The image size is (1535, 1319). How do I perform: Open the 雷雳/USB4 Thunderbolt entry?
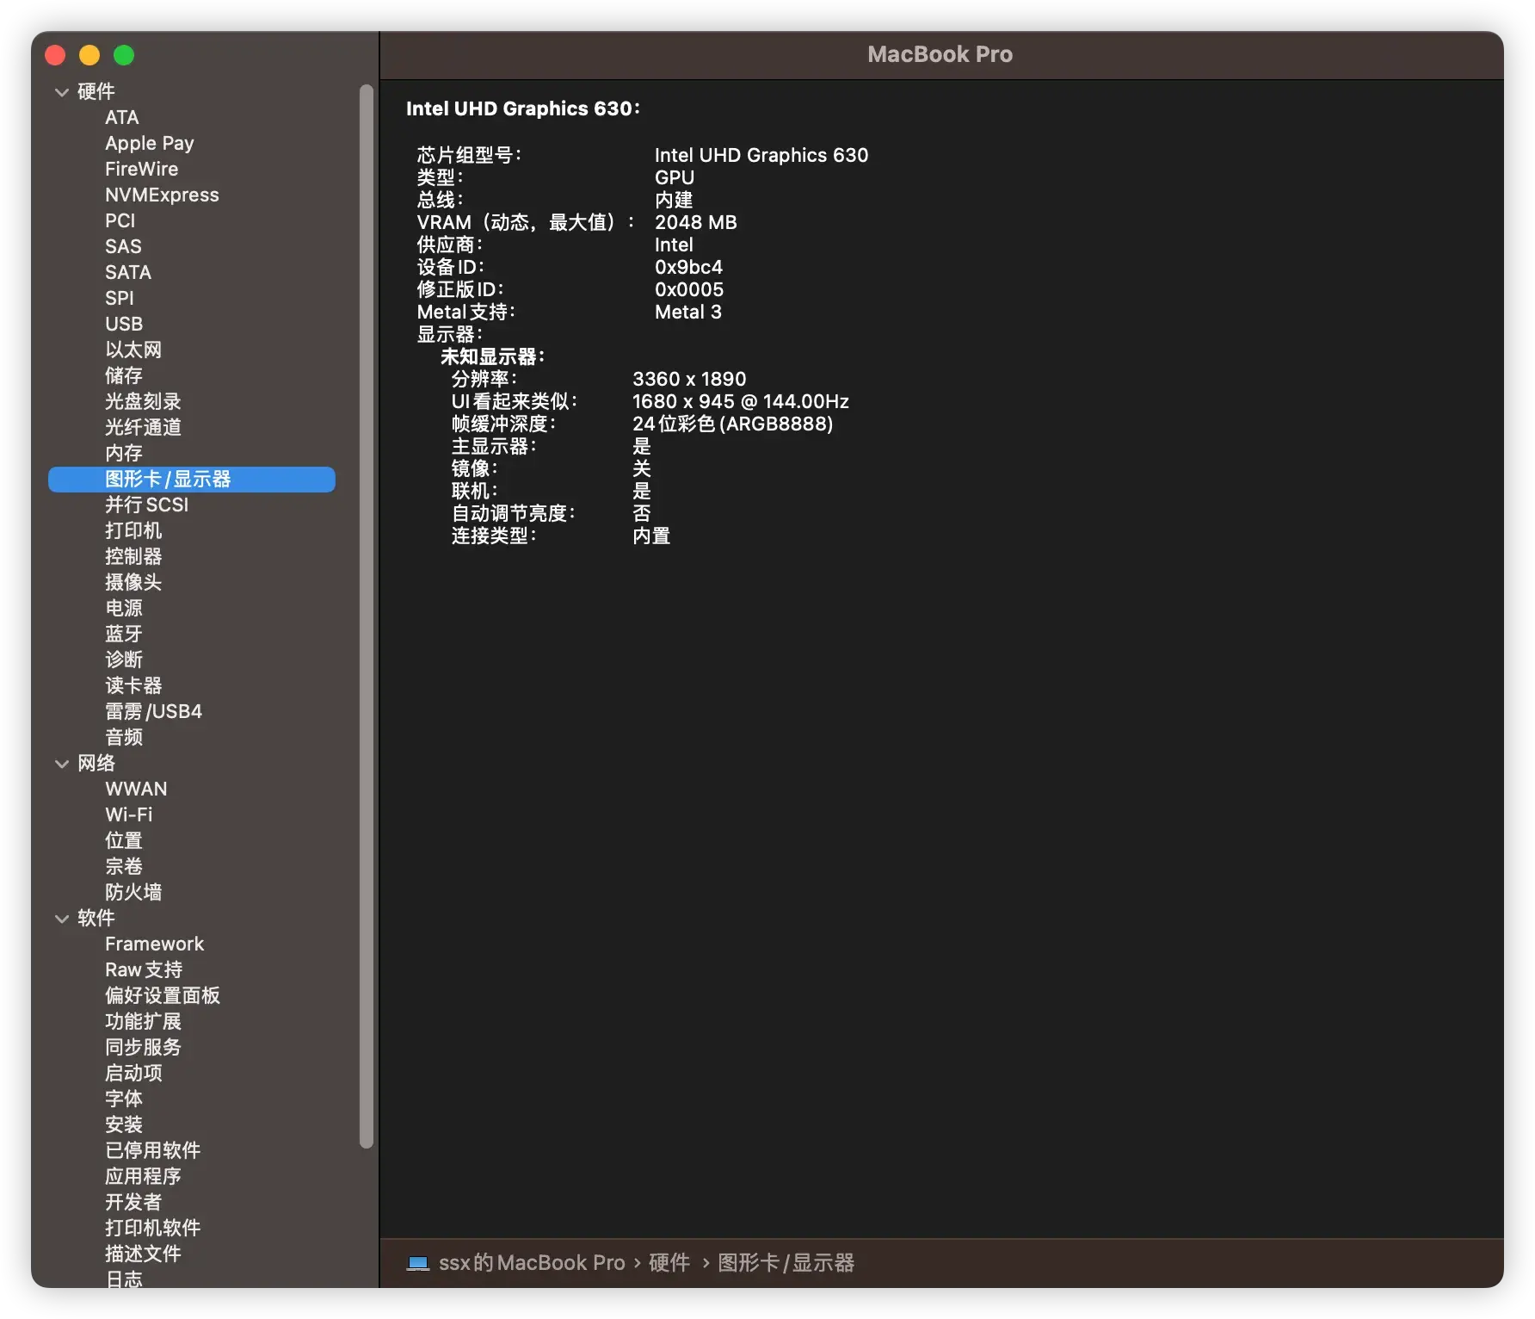(x=154, y=711)
